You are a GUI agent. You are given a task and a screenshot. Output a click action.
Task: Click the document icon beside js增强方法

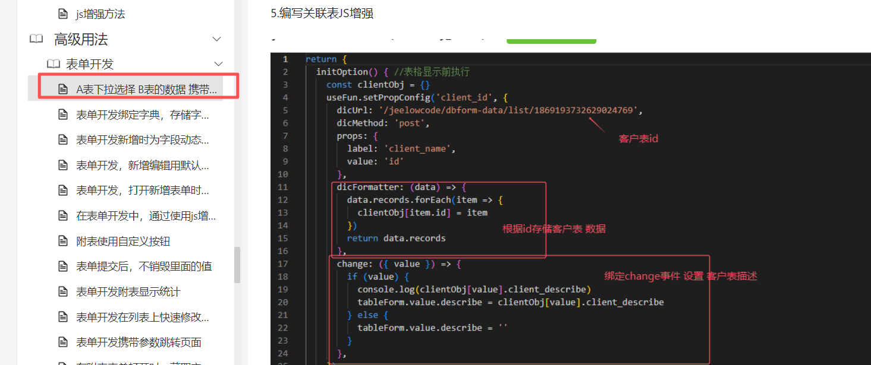pyautogui.click(x=62, y=14)
